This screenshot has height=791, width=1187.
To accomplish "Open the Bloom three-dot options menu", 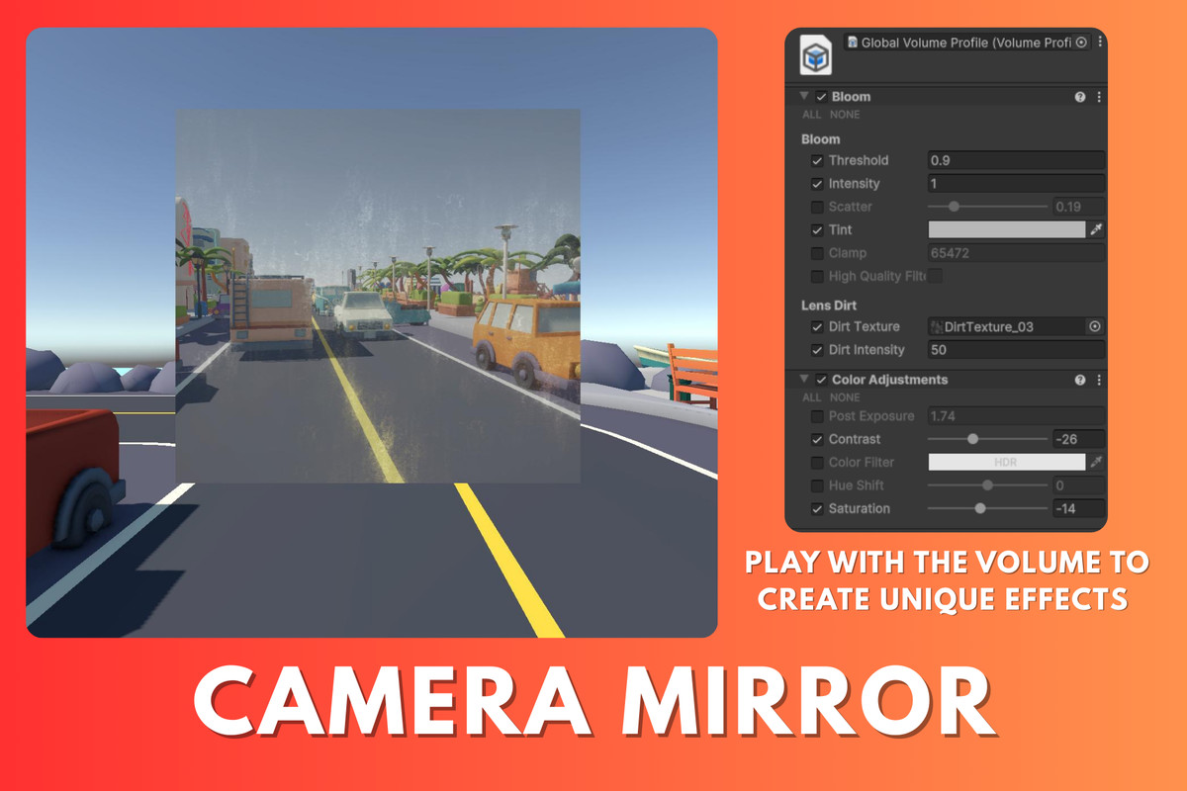I will (1098, 97).
